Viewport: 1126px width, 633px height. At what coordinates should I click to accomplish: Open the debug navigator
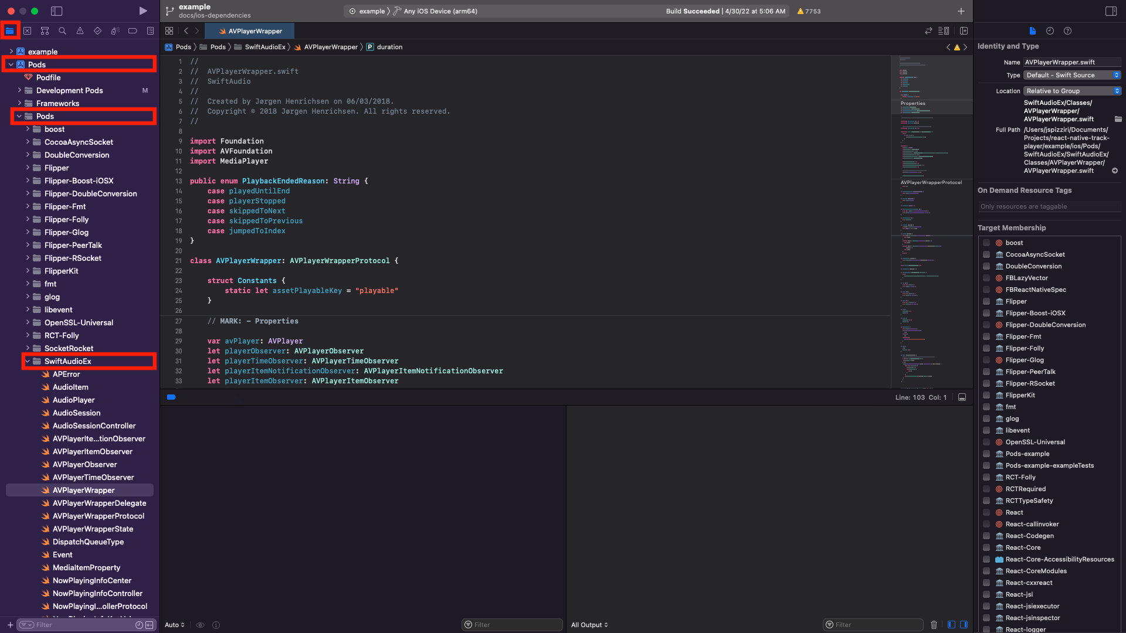coord(116,30)
